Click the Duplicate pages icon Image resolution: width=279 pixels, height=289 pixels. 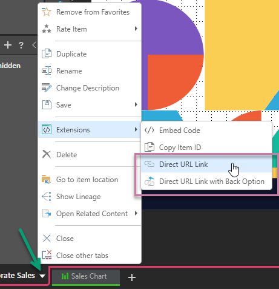(x=47, y=53)
